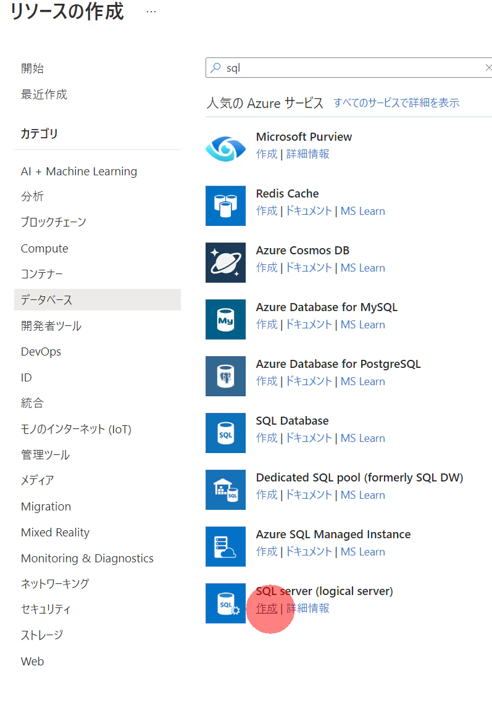
Task: Open MS Learn for Azure SQL Managed Instance
Action: [363, 552]
